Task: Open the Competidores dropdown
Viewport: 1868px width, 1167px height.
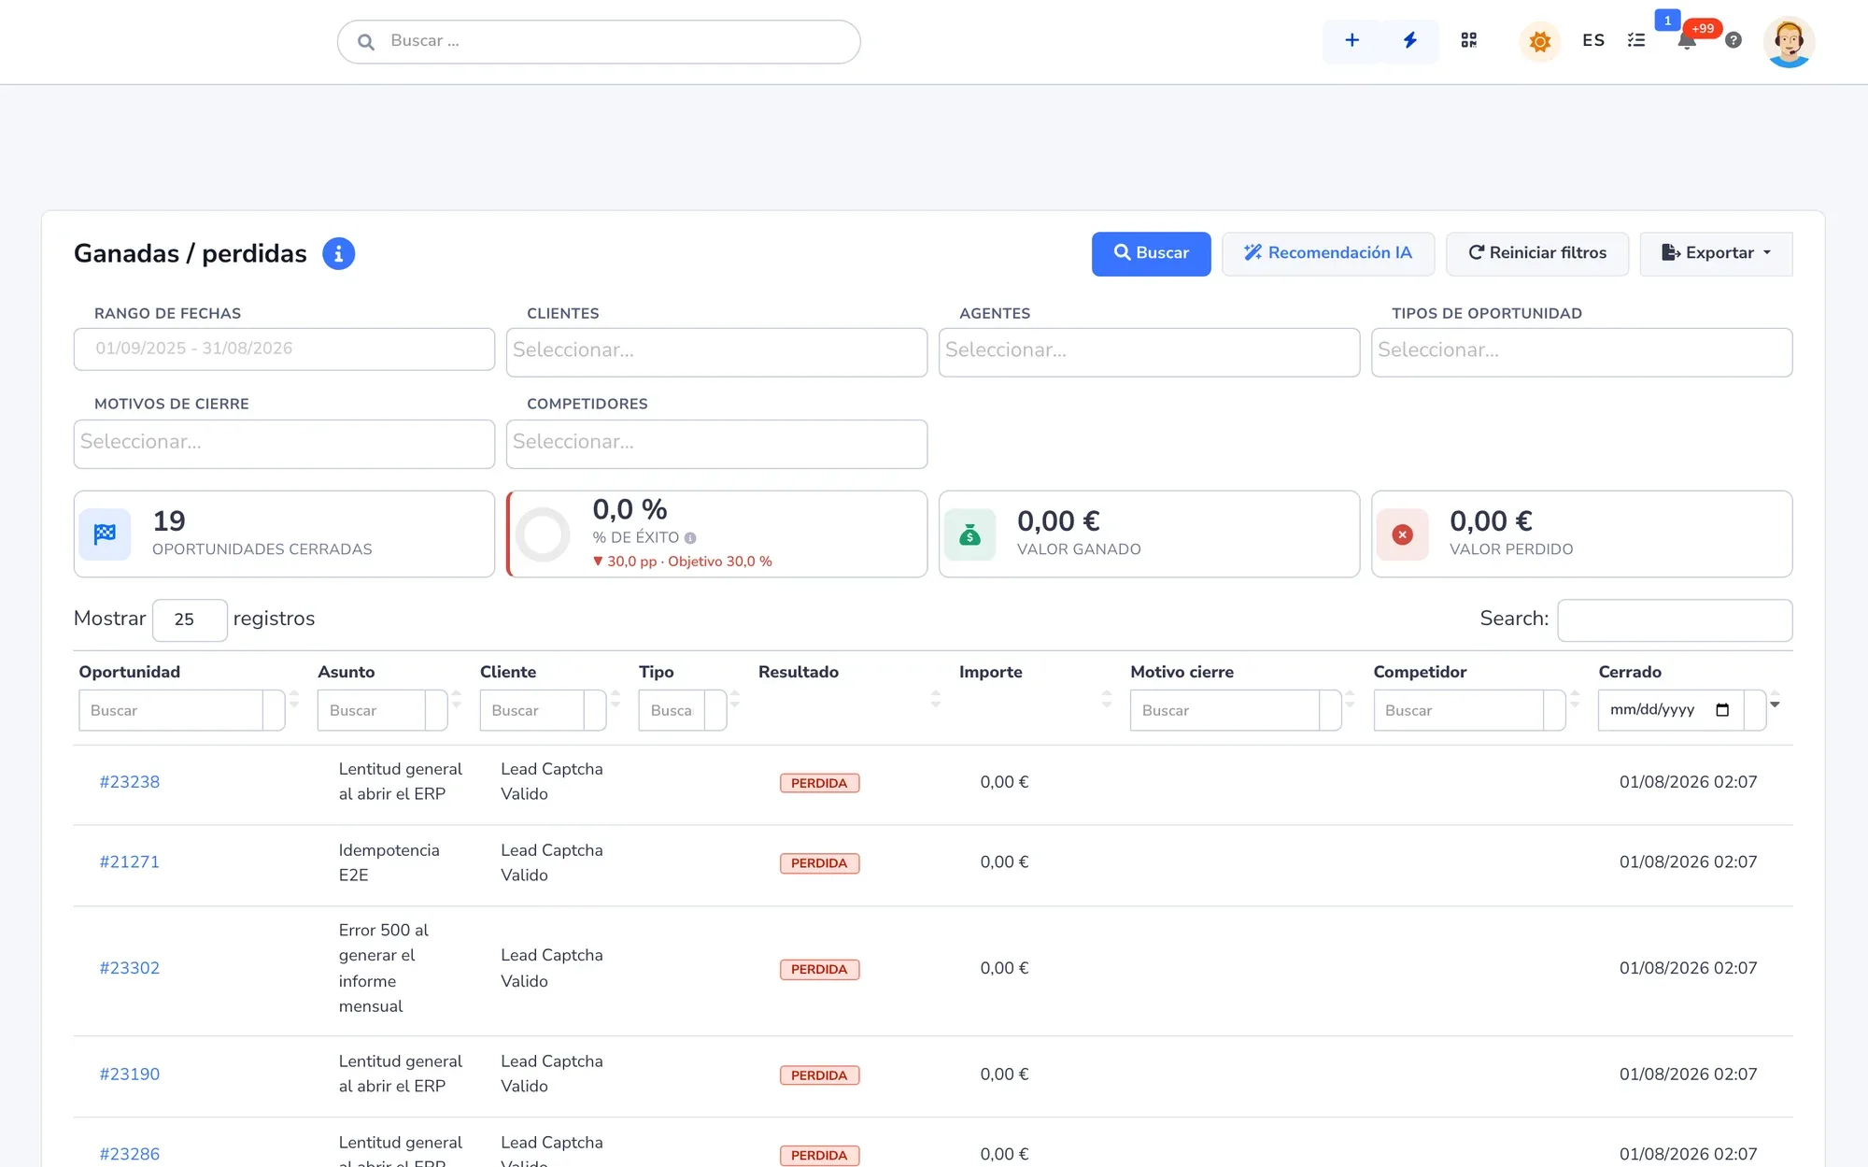Action: tap(716, 443)
